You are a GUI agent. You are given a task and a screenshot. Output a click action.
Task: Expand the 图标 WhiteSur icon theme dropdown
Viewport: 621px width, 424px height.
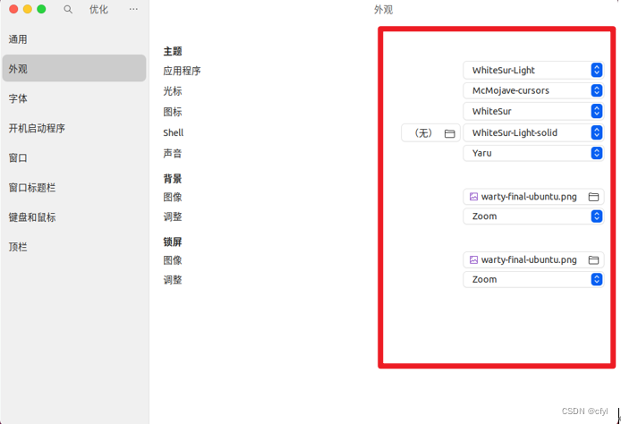(x=533, y=111)
